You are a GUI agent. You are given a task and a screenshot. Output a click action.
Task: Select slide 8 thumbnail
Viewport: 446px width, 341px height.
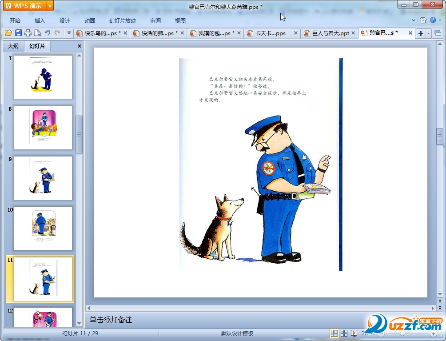click(x=43, y=128)
